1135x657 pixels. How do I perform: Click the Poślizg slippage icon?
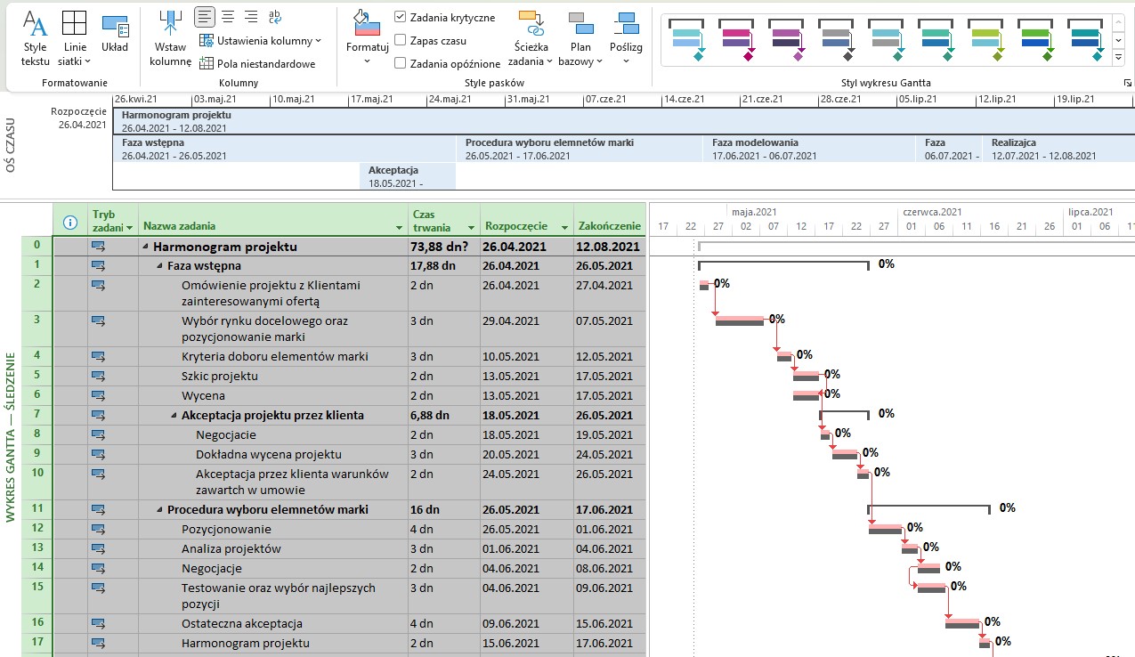tap(626, 25)
